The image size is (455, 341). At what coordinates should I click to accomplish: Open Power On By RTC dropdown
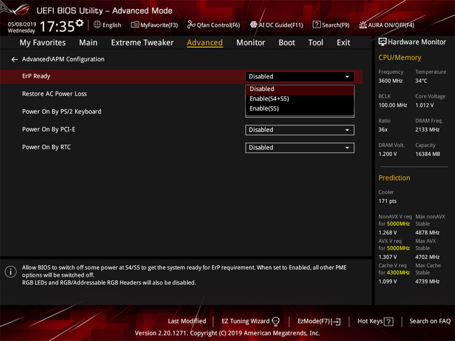(300, 148)
